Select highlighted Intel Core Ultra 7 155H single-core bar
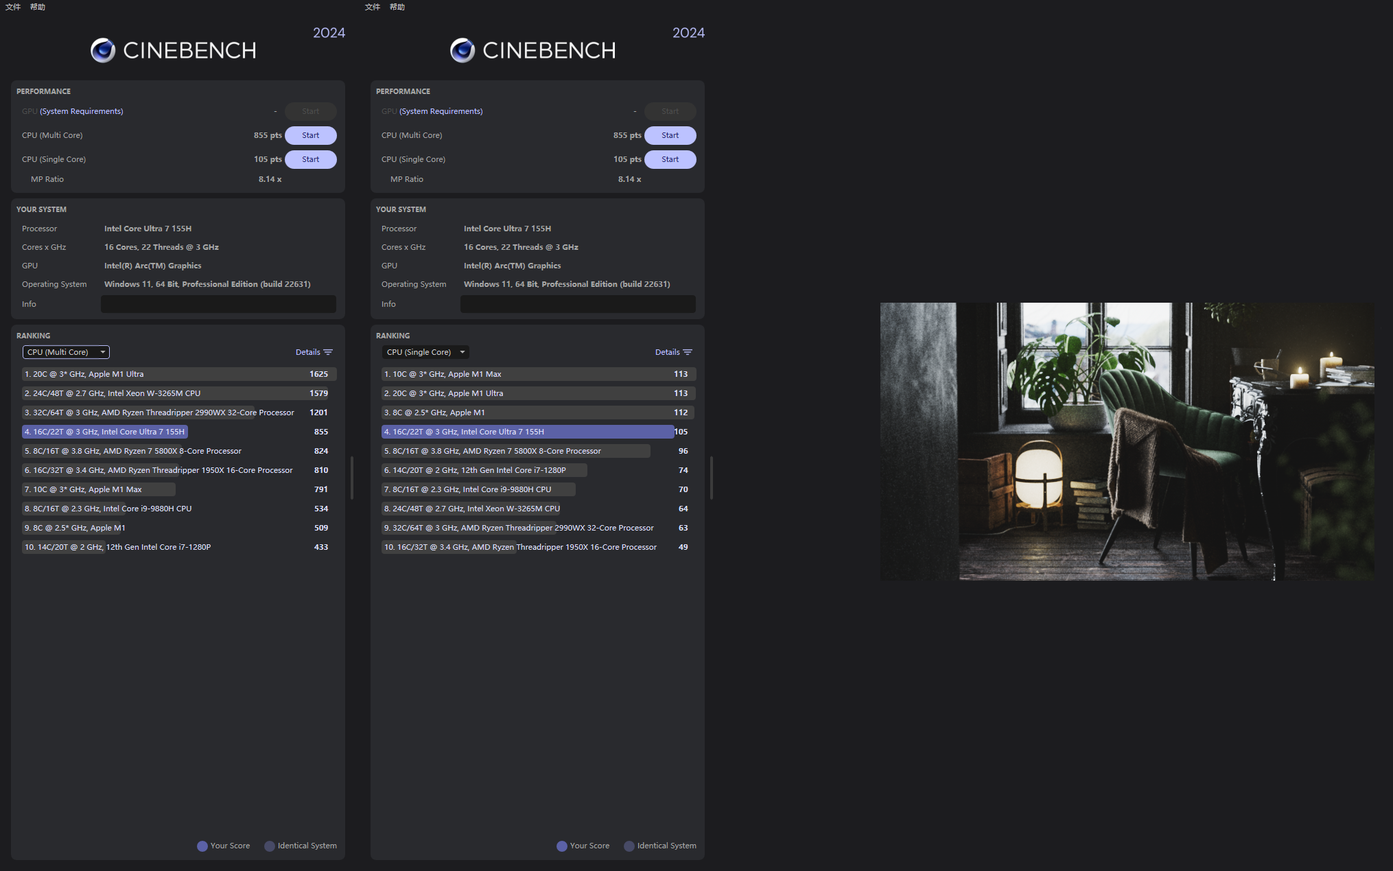Screen dimensions: 1393x871 (x=527, y=432)
